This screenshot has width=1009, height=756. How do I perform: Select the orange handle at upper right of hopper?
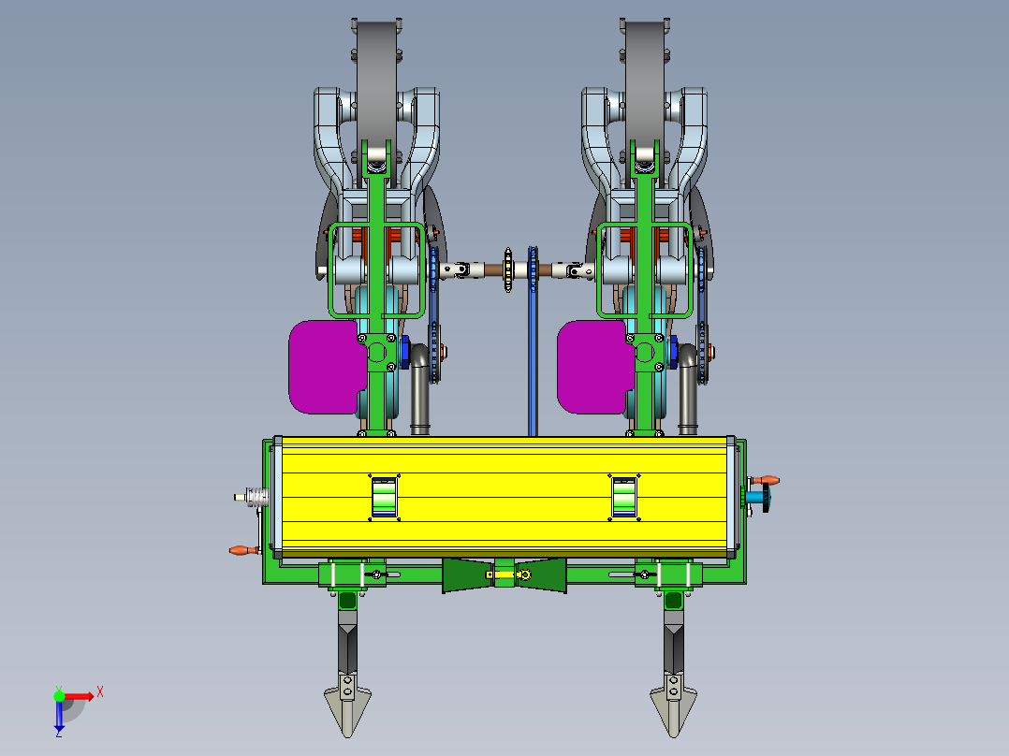(765, 481)
